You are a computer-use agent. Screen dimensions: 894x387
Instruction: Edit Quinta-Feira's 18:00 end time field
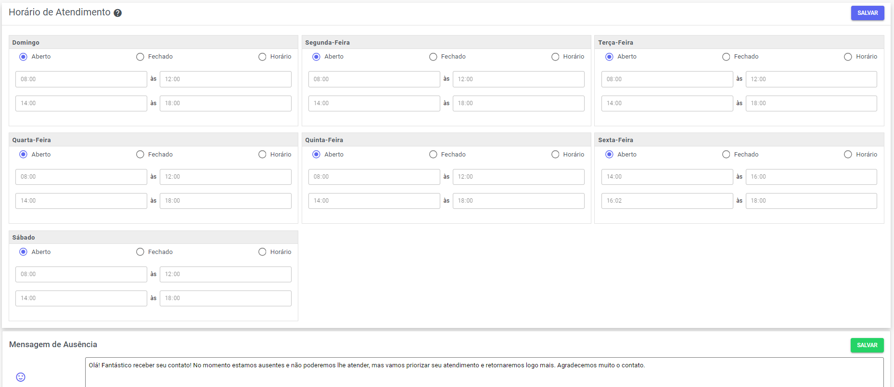point(518,201)
